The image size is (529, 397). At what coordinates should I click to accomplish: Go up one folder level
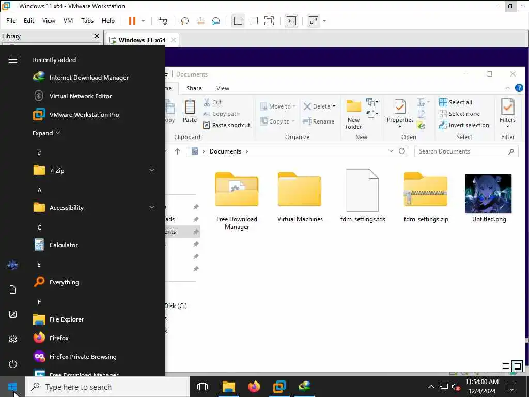pyautogui.click(x=178, y=151)
